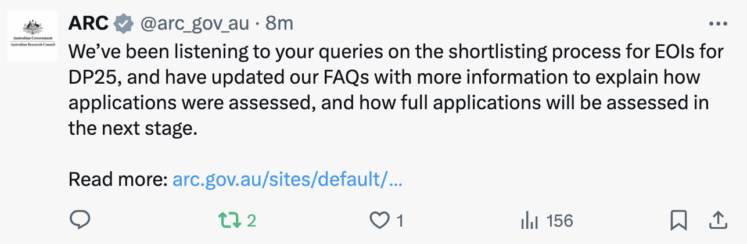Click the like count of 1
747x244 pixels.
click(x=400, y=221)
